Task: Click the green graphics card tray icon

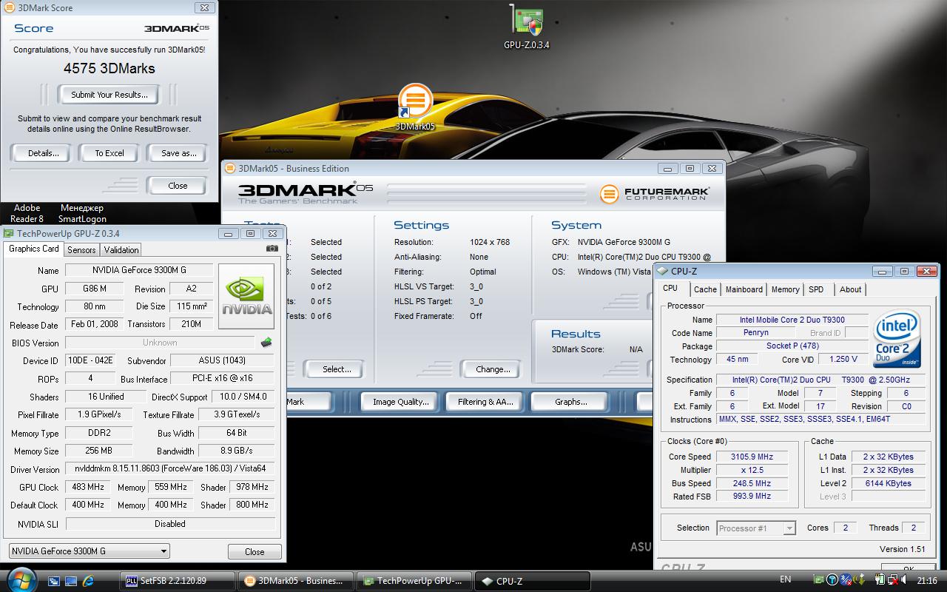Action: tap(818, 579)
